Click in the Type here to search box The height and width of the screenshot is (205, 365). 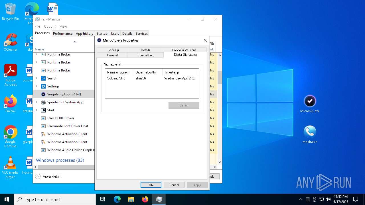point(55,199)
